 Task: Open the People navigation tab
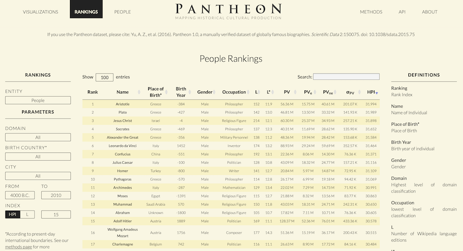(x=122, y=12)
